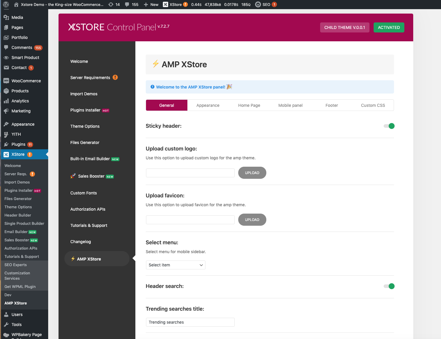Click the Contact envelope icon
441x339 pixels.
tap(6, 68)
